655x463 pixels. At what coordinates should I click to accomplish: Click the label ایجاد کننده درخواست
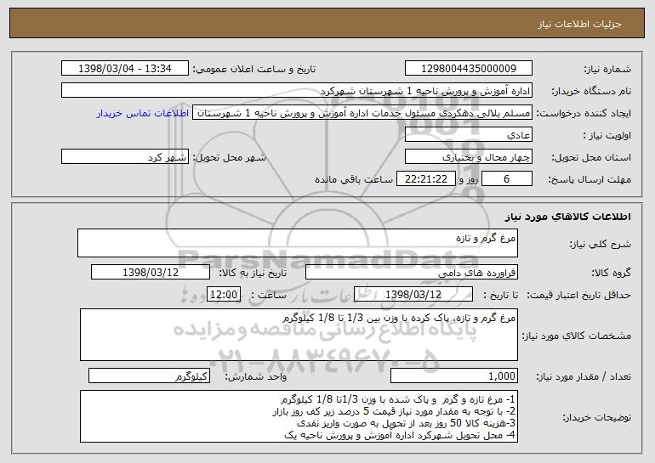tap(584, 113)
